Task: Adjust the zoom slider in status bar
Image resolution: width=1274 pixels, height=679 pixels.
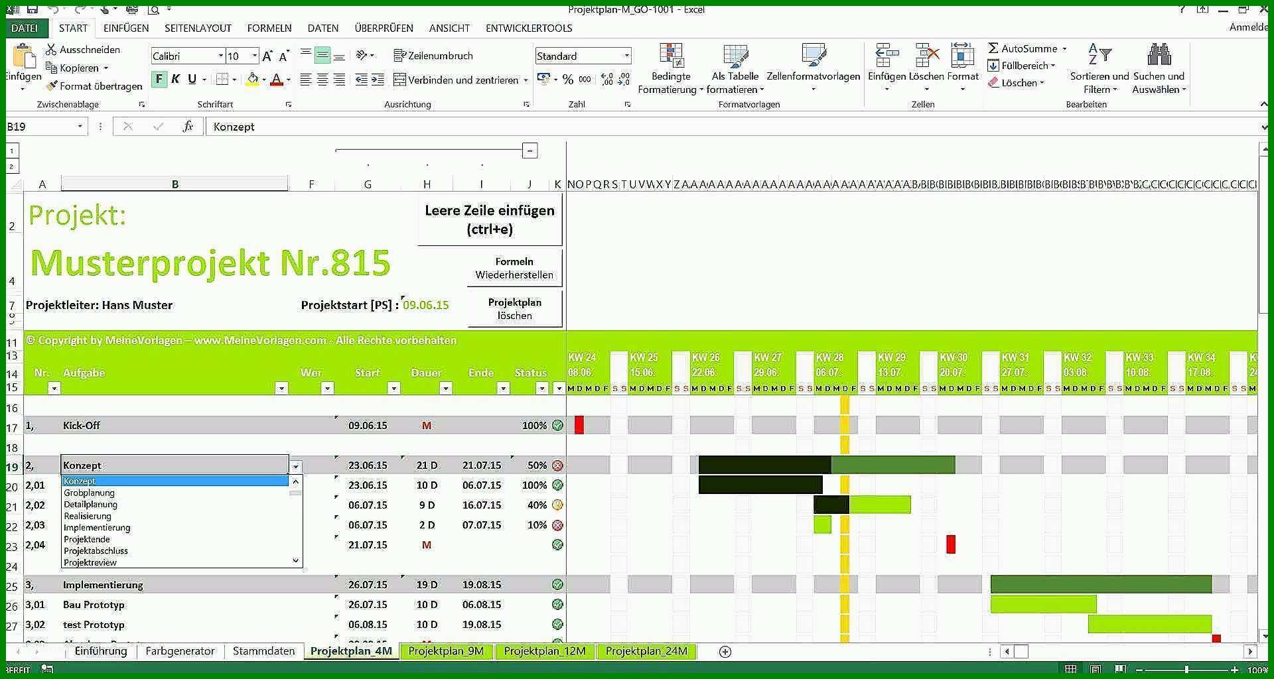Action: tap(1186, 670)
